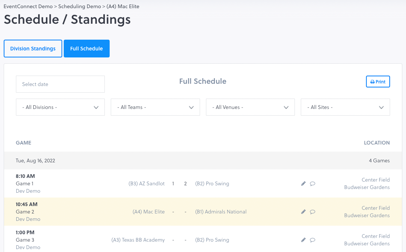Select the Full Schedule tab
This screenshot has height=252, width=406.
(x=86, y=49)
